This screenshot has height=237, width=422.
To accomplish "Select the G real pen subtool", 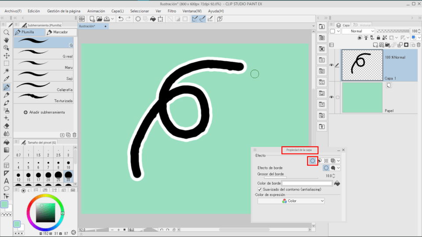I will tap(44, 54).
